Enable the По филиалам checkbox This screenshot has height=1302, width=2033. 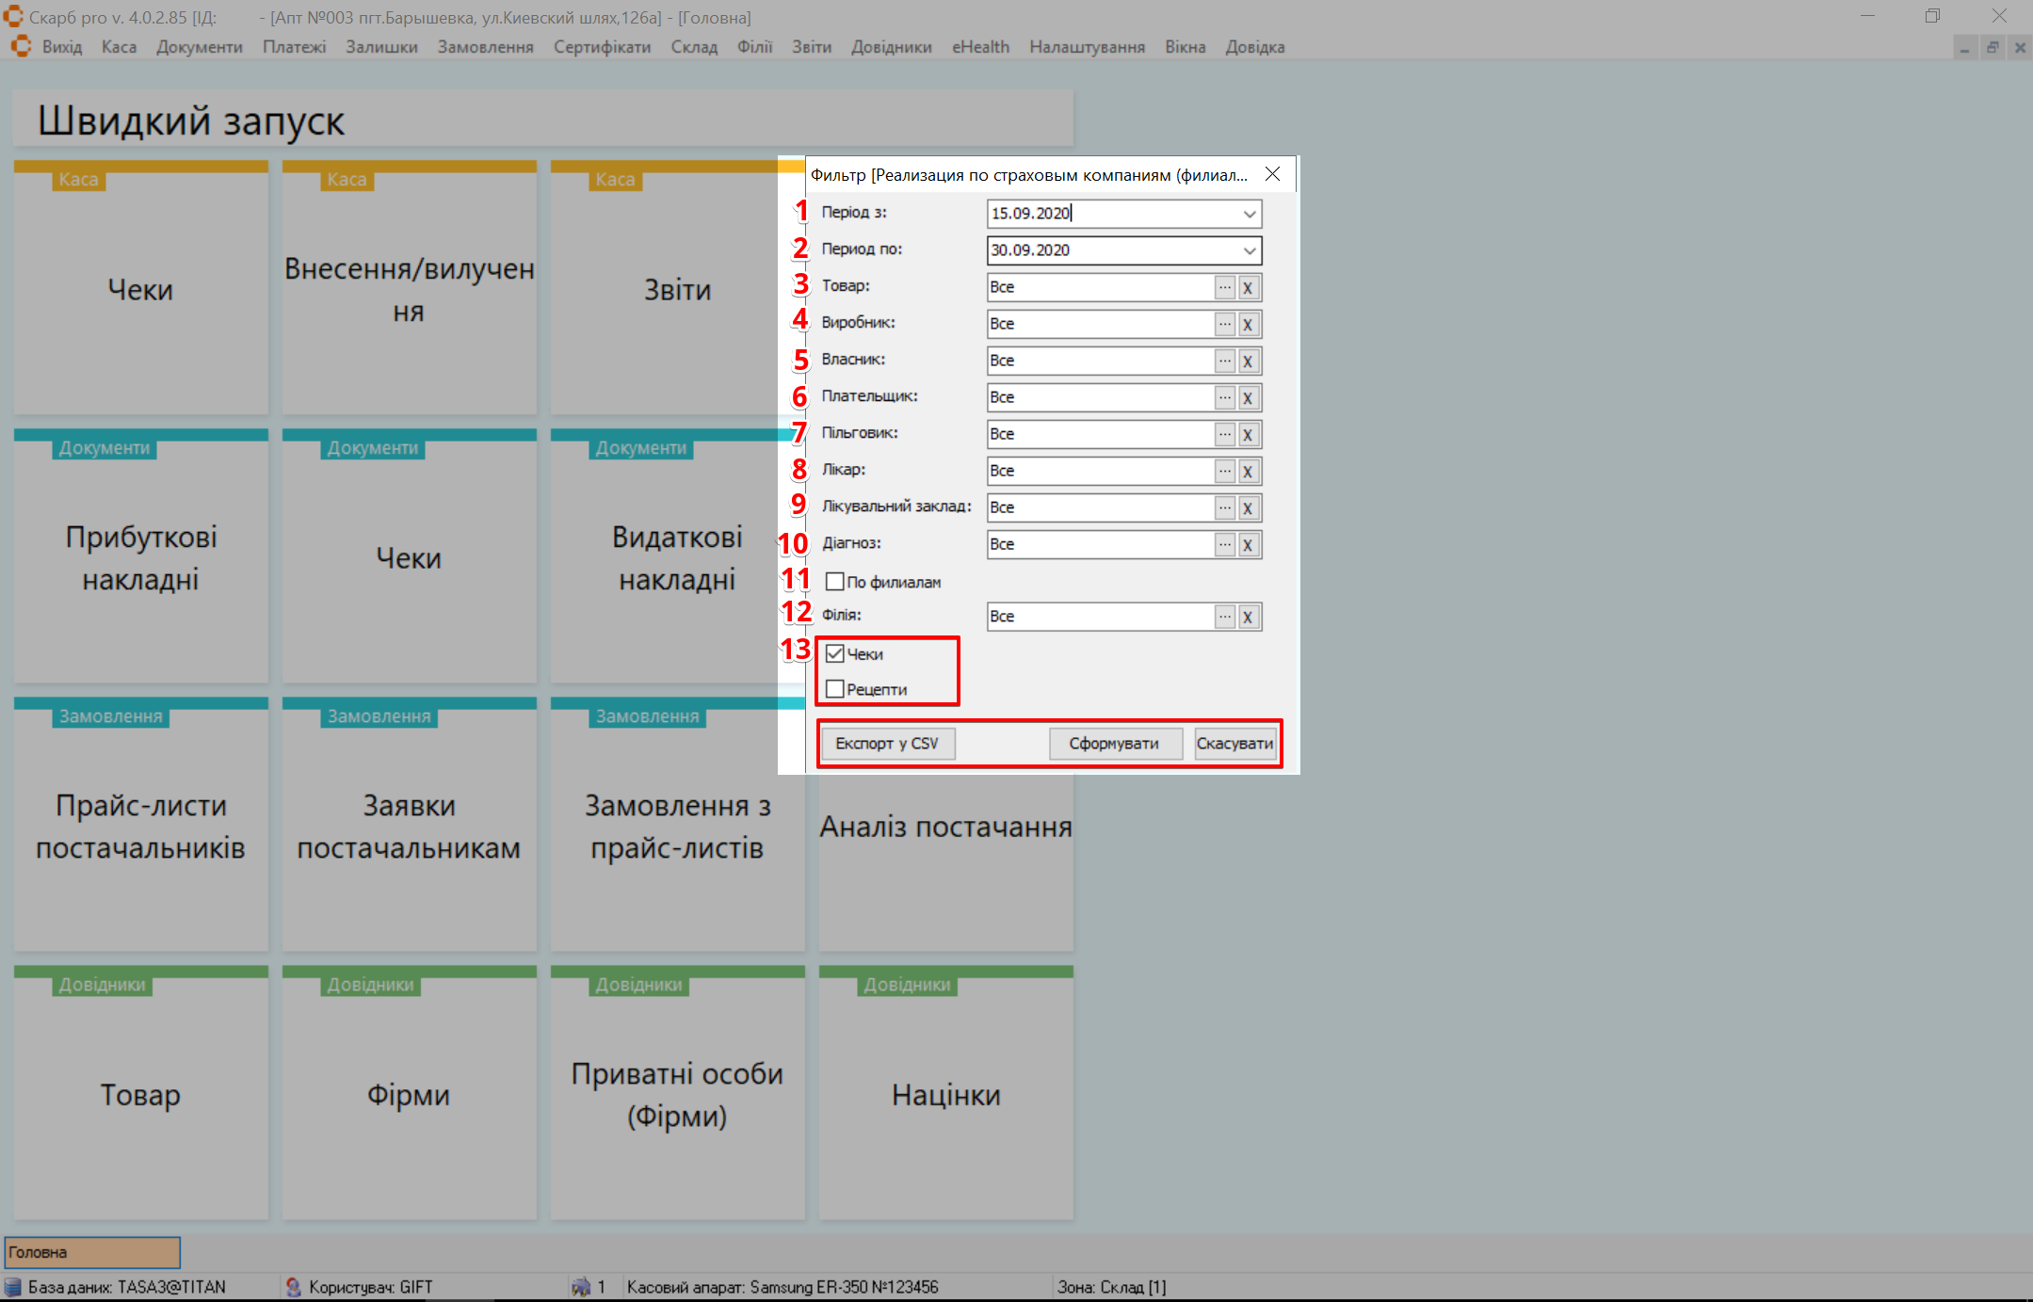(834, 582)
